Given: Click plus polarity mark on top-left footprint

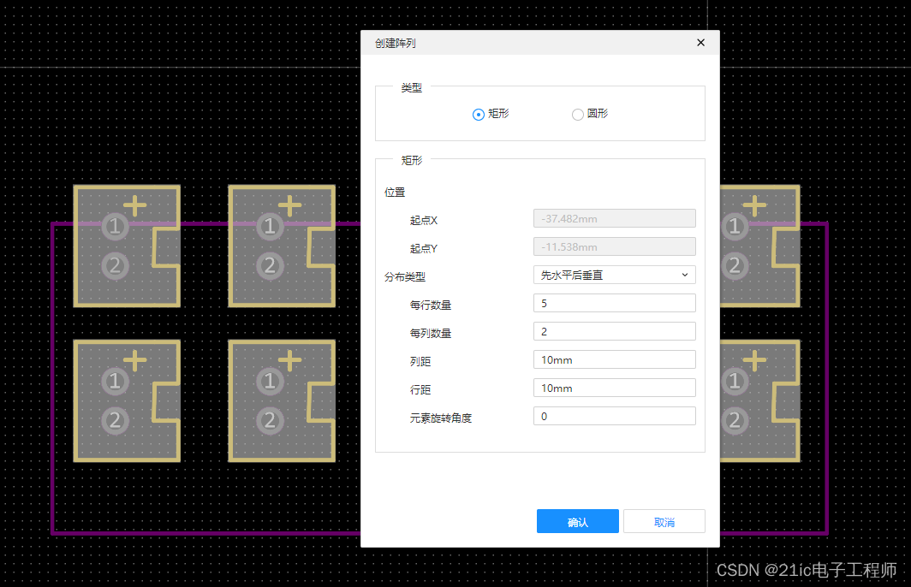Looking at the screenshot, I should [x=134, y=205].
